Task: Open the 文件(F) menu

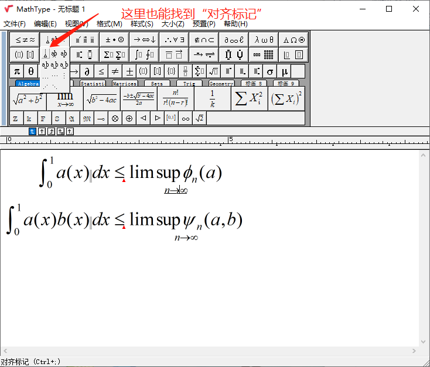Action: click(15, 24)
